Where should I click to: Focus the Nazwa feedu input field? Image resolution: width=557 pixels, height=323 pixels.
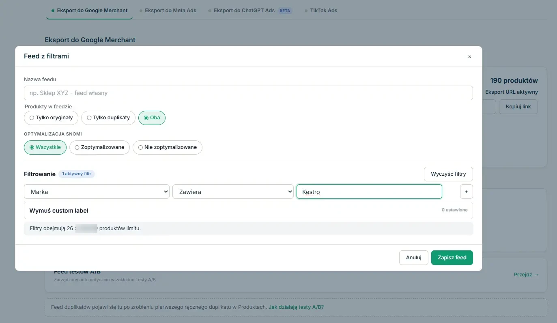point(248,93)
